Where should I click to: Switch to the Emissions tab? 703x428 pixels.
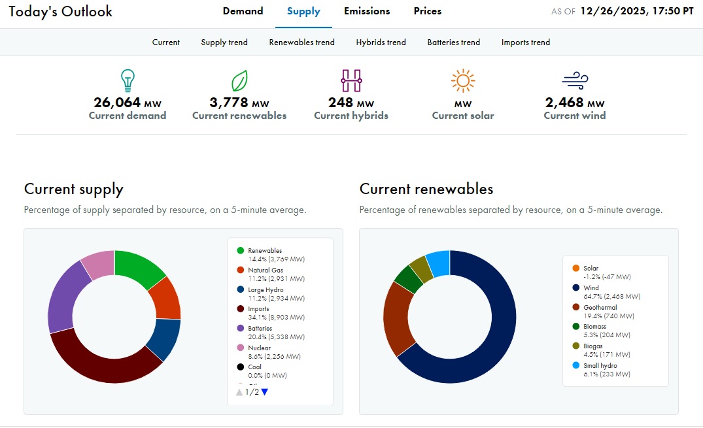click(367, 11)
